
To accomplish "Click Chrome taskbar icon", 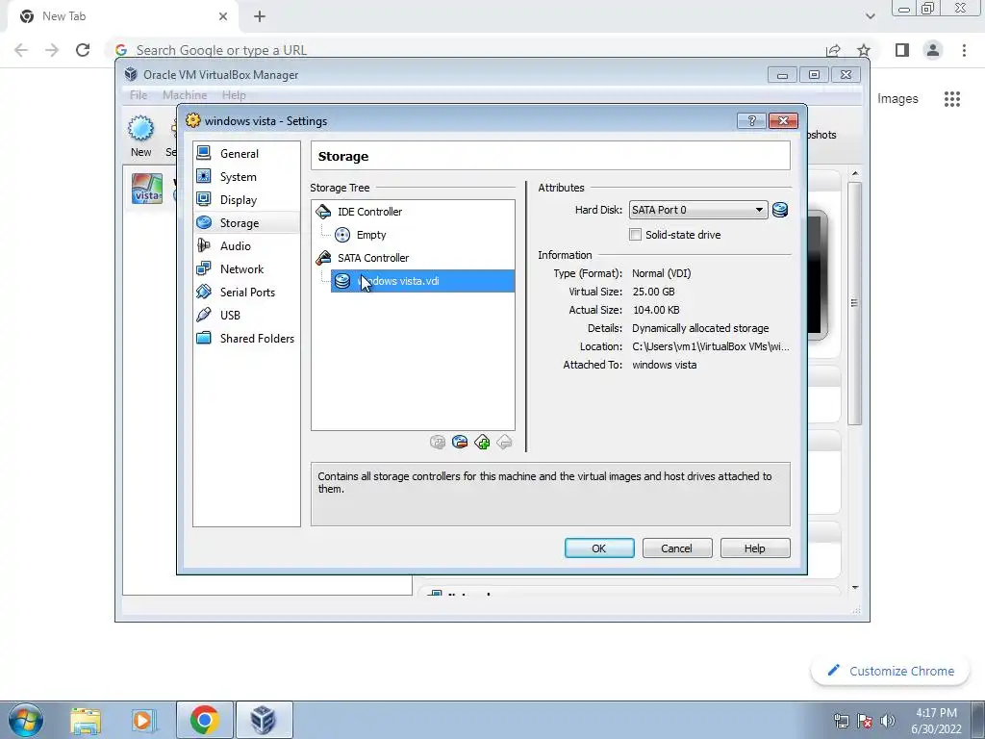I will pos(205,720).
